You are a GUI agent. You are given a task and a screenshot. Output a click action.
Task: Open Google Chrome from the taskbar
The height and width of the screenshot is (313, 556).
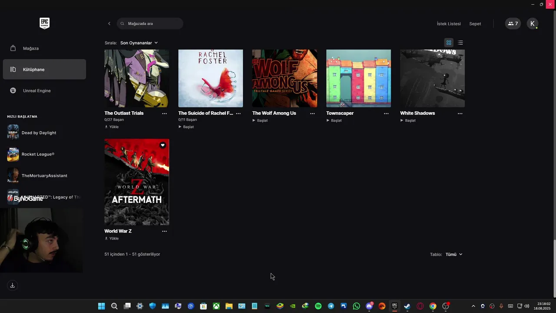click(x=433, y=306)
